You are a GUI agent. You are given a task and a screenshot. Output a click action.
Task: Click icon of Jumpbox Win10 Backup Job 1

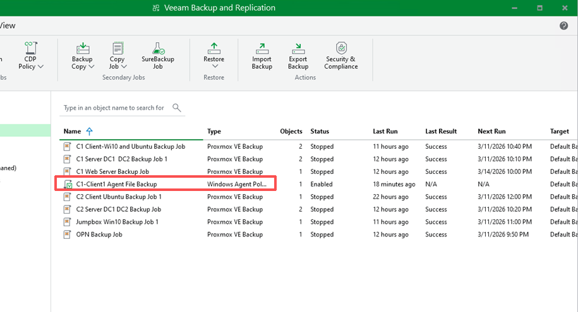click(67, 222)
